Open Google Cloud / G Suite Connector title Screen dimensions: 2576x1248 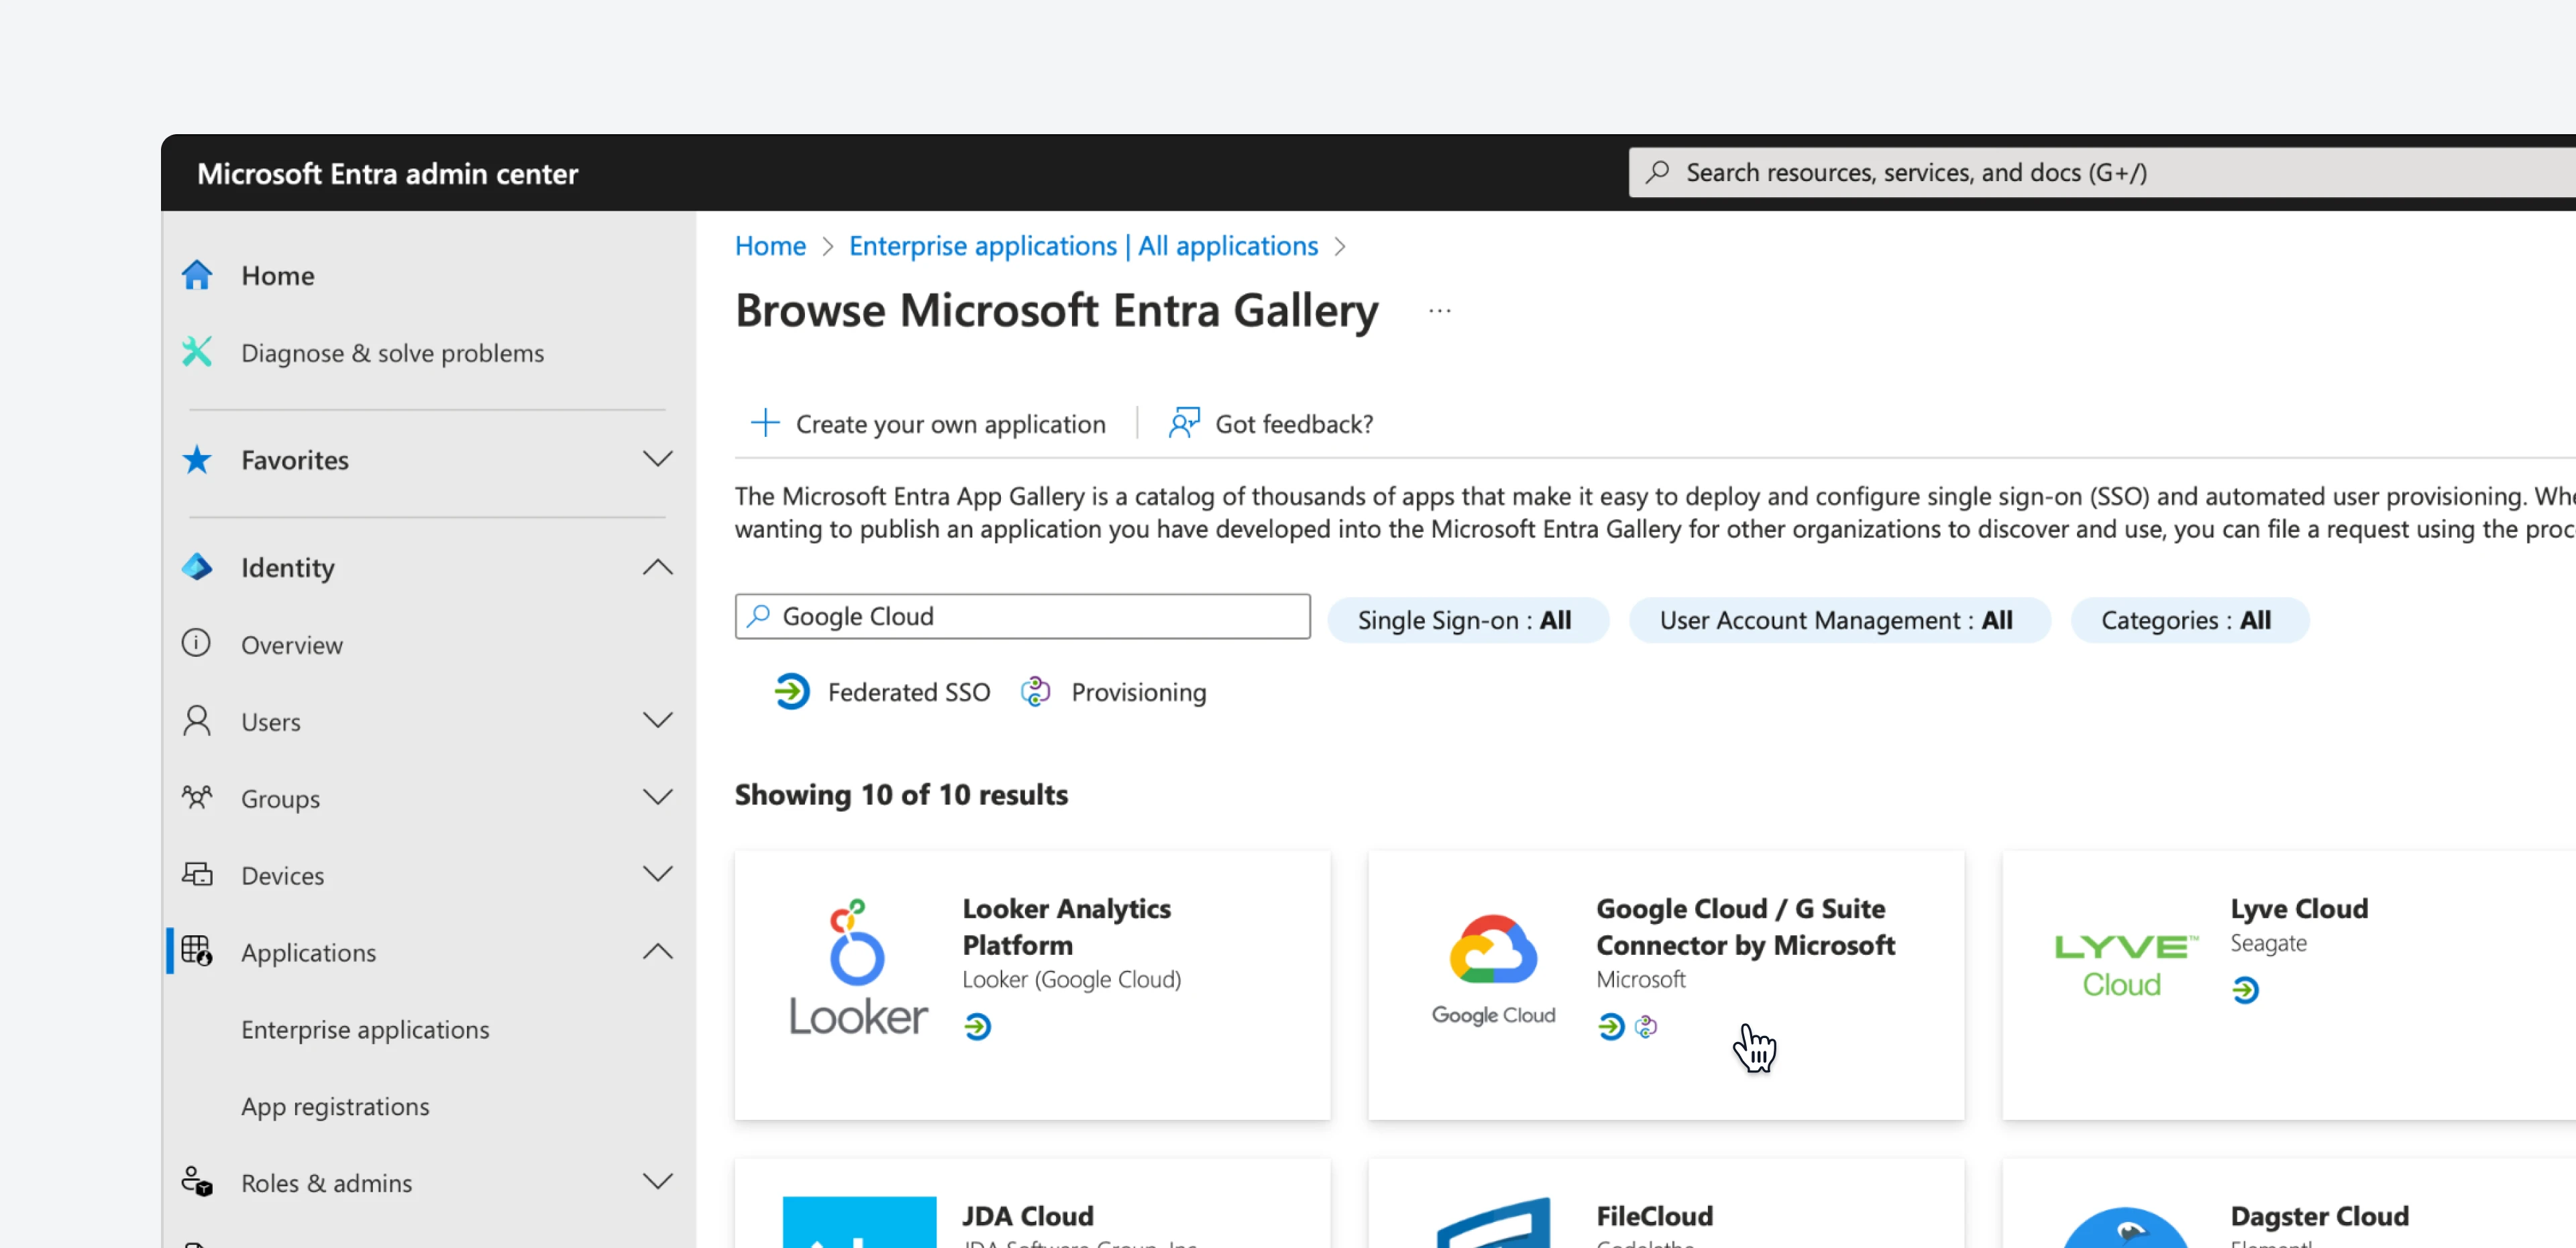pos(1745,926)
